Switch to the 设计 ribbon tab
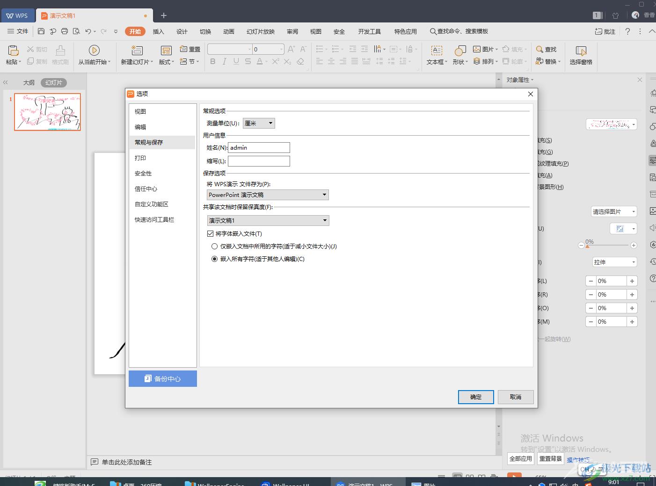The height and width of the screenshot is (486, 656). point(182,31)
